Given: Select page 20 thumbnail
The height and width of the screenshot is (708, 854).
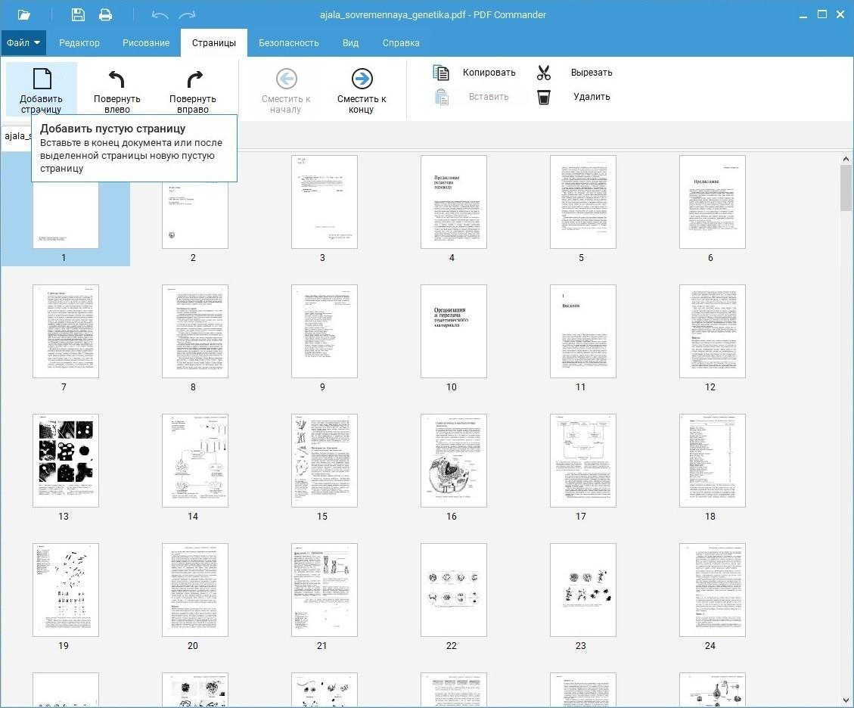Looking at the screenshot, I should [x=195, y=590].
